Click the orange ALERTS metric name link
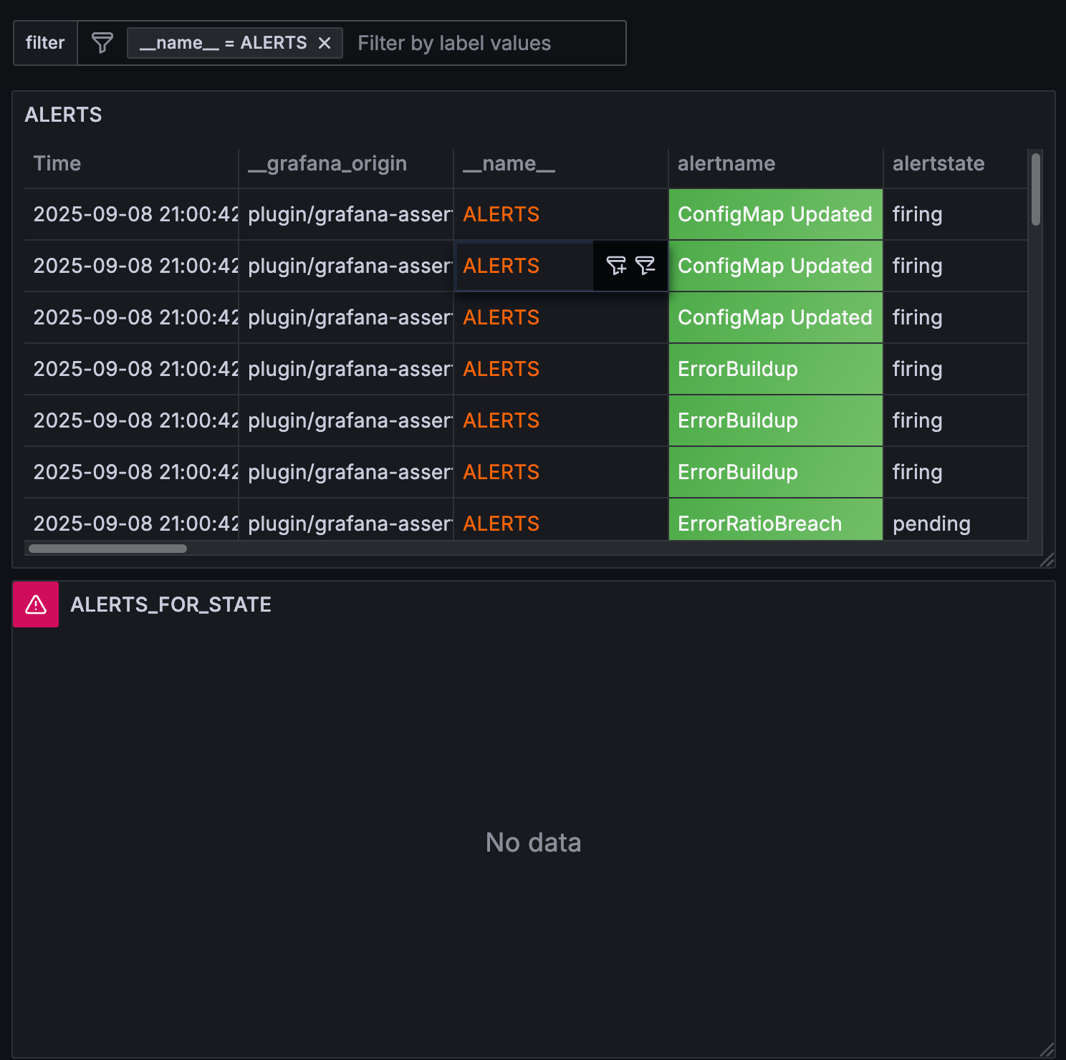The width and height of the screenshot is (1066, 1060). (x=500, y=214)
